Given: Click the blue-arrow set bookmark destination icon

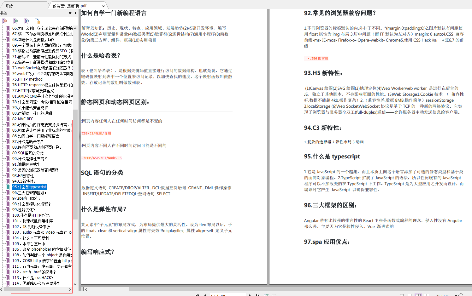Looking at the screenshot, I should pos(27,21).
